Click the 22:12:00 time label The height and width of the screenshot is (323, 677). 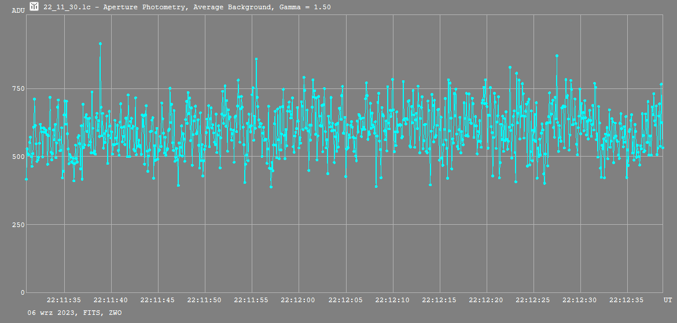pyautogui.click(x=299, y=300)
